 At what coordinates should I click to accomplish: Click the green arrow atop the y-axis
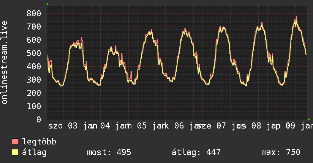[x=47, y=4]
